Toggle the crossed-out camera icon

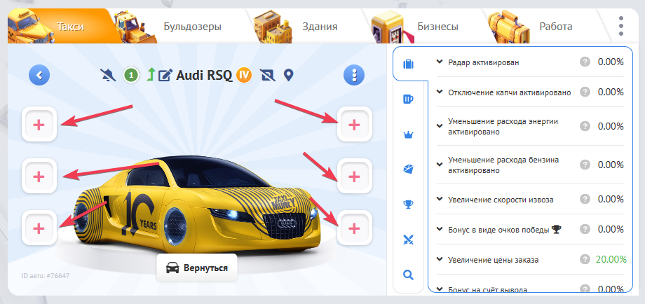(x=266, y=74)
